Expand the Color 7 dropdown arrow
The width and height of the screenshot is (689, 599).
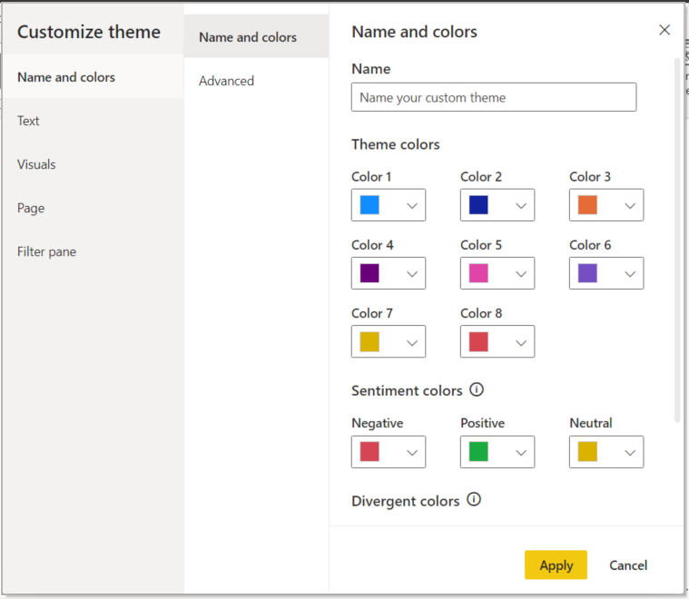pyautogui.click(x=412, y=342)
